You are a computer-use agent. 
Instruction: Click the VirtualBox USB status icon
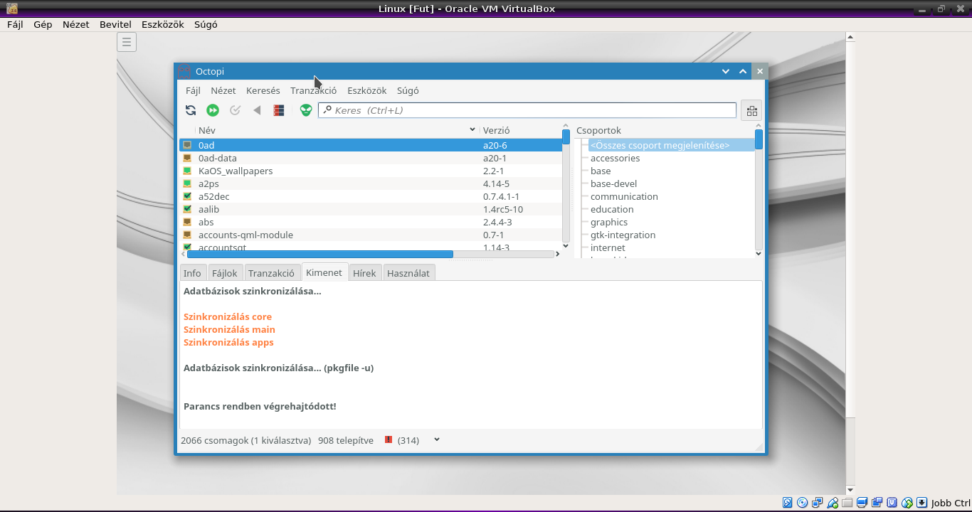[833, 503]
